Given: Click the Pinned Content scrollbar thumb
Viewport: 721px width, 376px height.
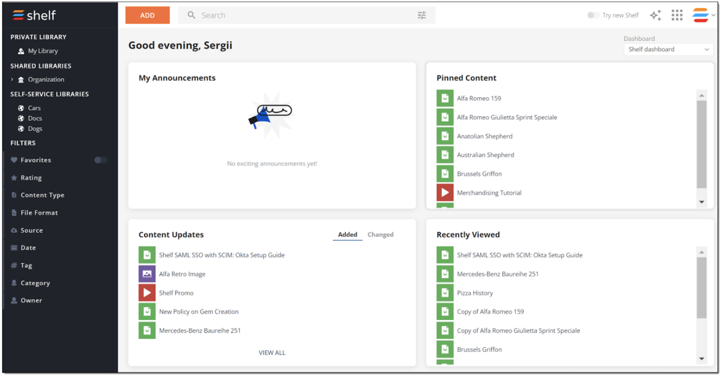Looking at the screenshot, I should [x=702, y=144].
